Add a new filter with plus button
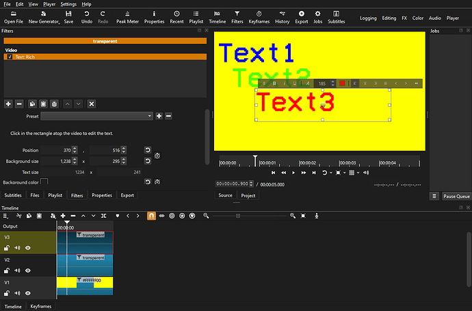The image size is (472, 311). (8, 103)
